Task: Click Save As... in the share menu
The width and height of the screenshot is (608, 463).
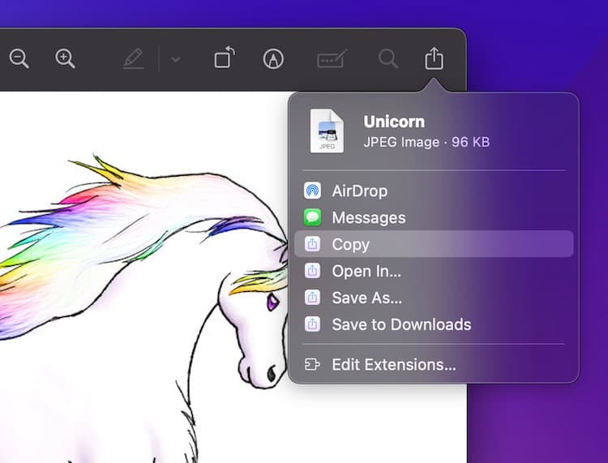Action: pos(366,298)
